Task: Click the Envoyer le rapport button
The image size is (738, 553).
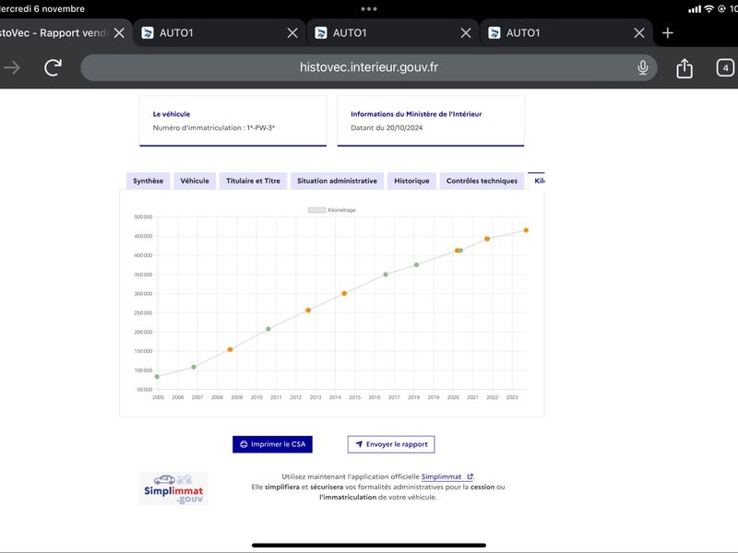Action: (391, 444)
